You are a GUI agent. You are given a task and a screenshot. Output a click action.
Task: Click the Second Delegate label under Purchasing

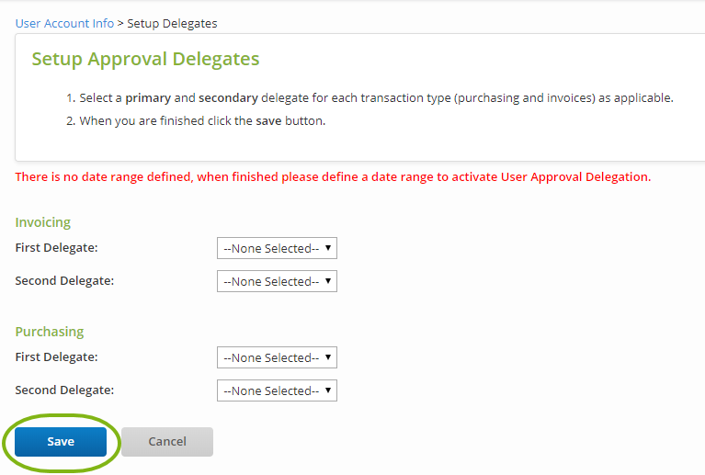[64, 390]
